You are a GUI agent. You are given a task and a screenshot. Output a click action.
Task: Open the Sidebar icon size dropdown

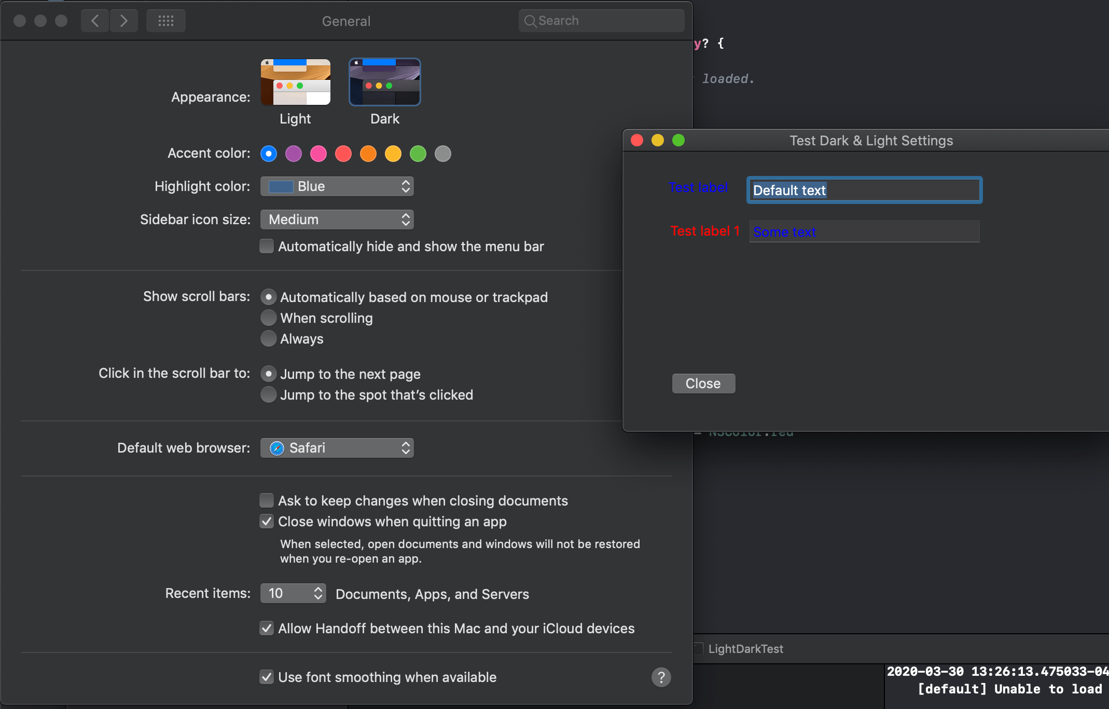[337, 220]
